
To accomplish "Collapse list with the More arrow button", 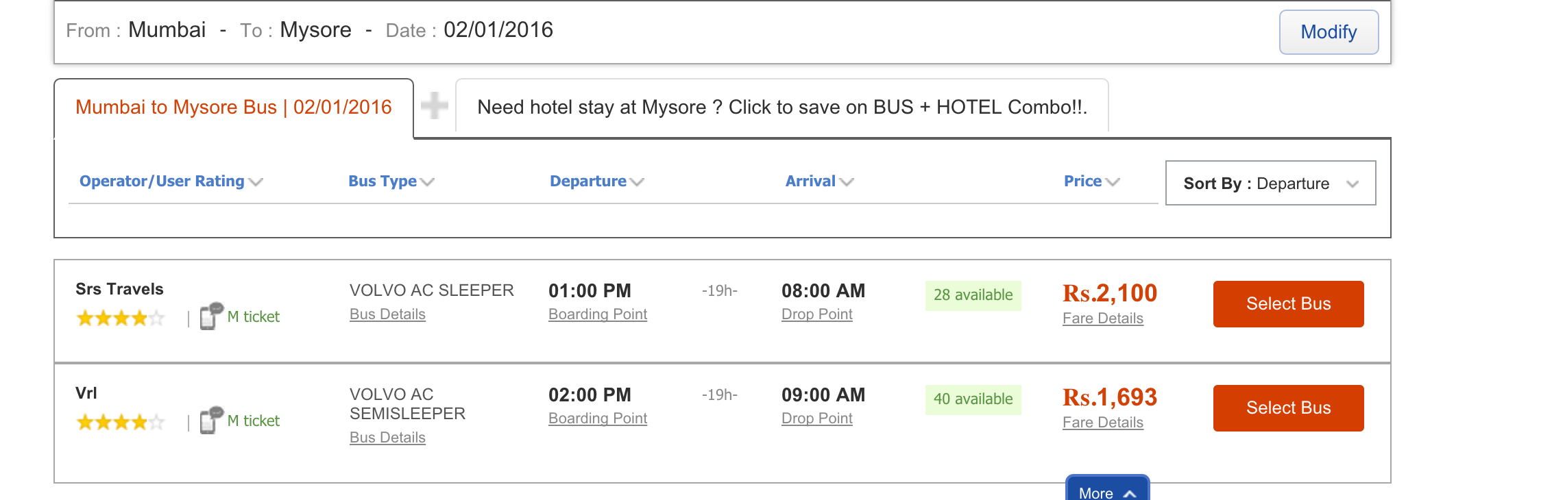I will [1107, 489].
